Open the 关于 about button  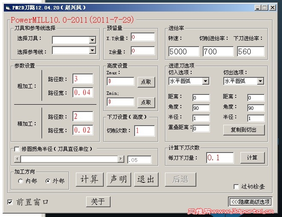click(98, 202)
